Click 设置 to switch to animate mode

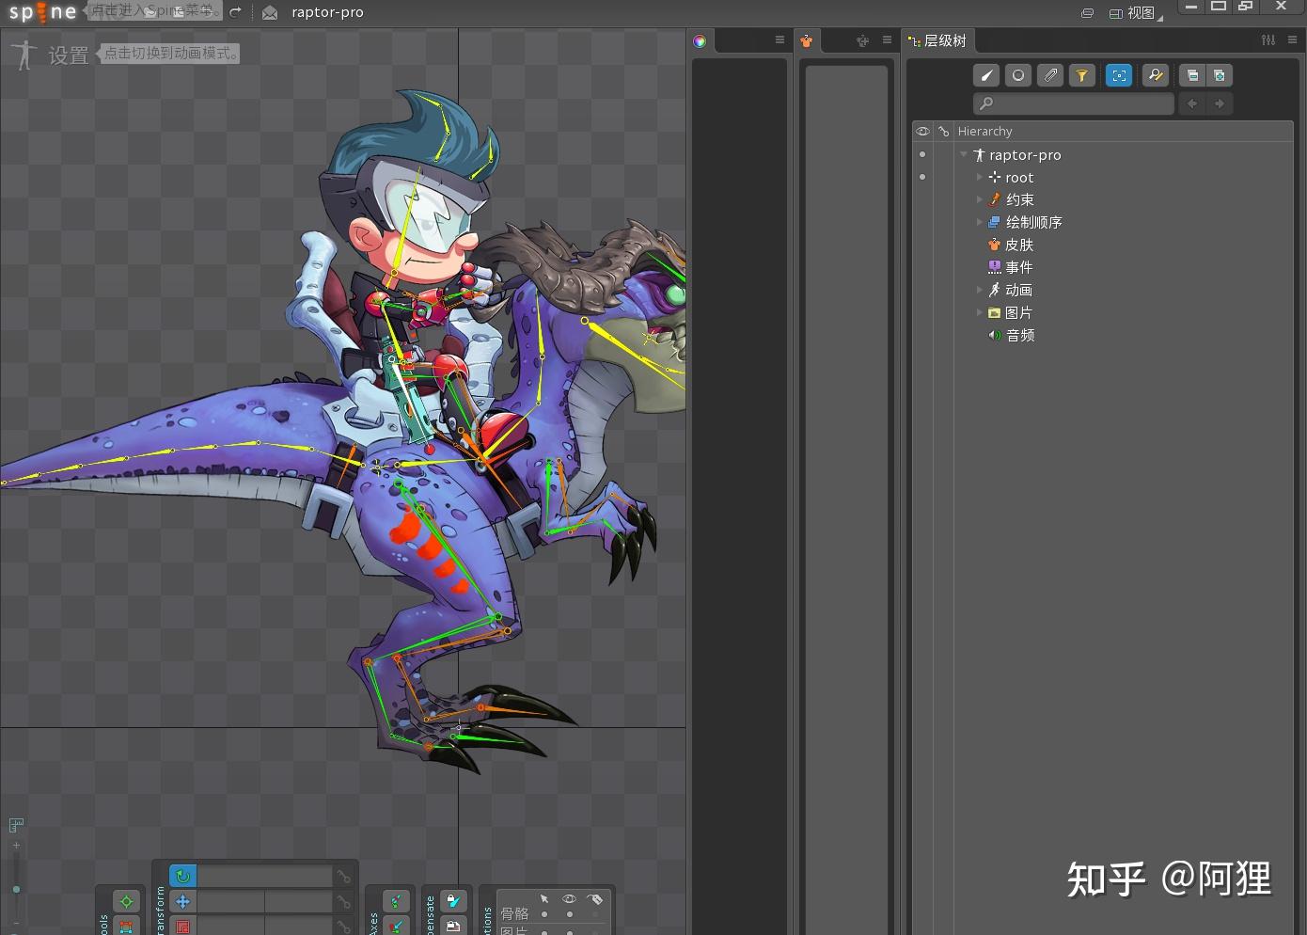(x=68, y=55)
